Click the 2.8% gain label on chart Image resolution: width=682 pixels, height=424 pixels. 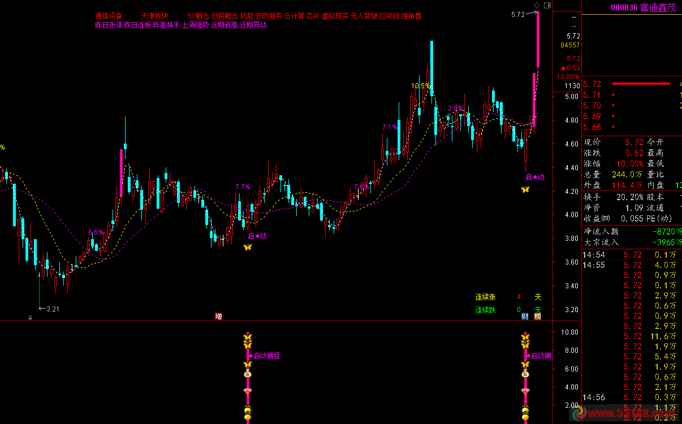[456, 108]
